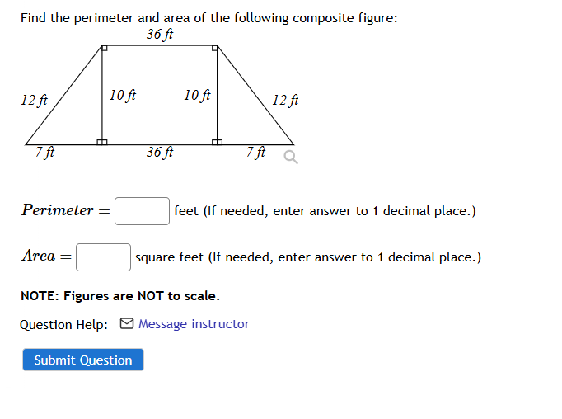Click the envelope icon beside Message instructor
The image size is (562, 419).
click(127, 323)
